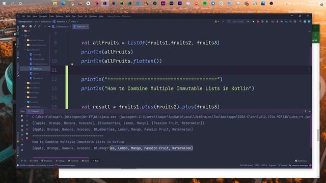The image size is (326, 183).
Task: Click the output line beginning with java.exe
Action: coord(171,117)
